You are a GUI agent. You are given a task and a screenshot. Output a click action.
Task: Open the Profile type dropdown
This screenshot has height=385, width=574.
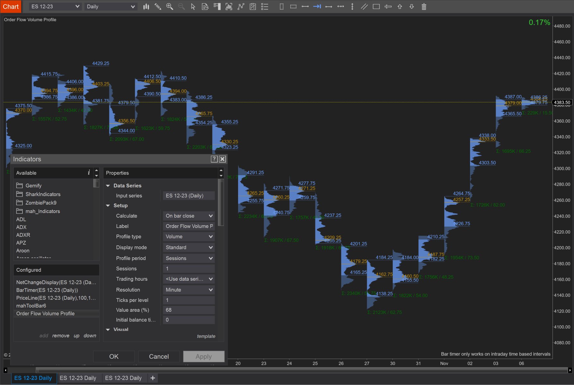(x=189, y=236)
